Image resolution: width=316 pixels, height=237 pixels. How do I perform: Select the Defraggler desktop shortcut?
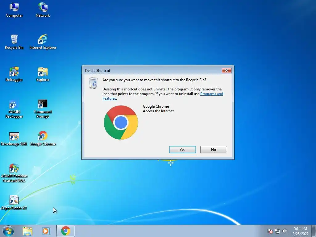14,74
